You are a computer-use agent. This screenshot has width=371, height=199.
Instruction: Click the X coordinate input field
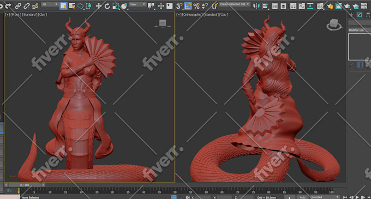pos(202,197)
